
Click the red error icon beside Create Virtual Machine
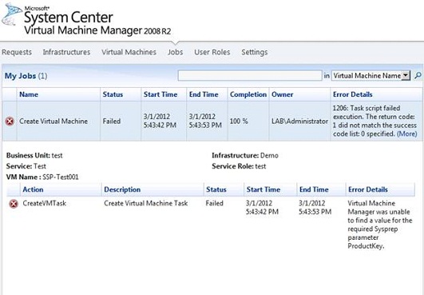tap(10, 122)
